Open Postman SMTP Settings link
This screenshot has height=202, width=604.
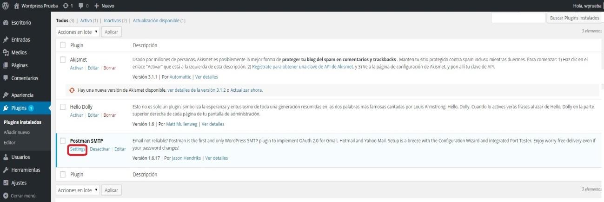78,149
